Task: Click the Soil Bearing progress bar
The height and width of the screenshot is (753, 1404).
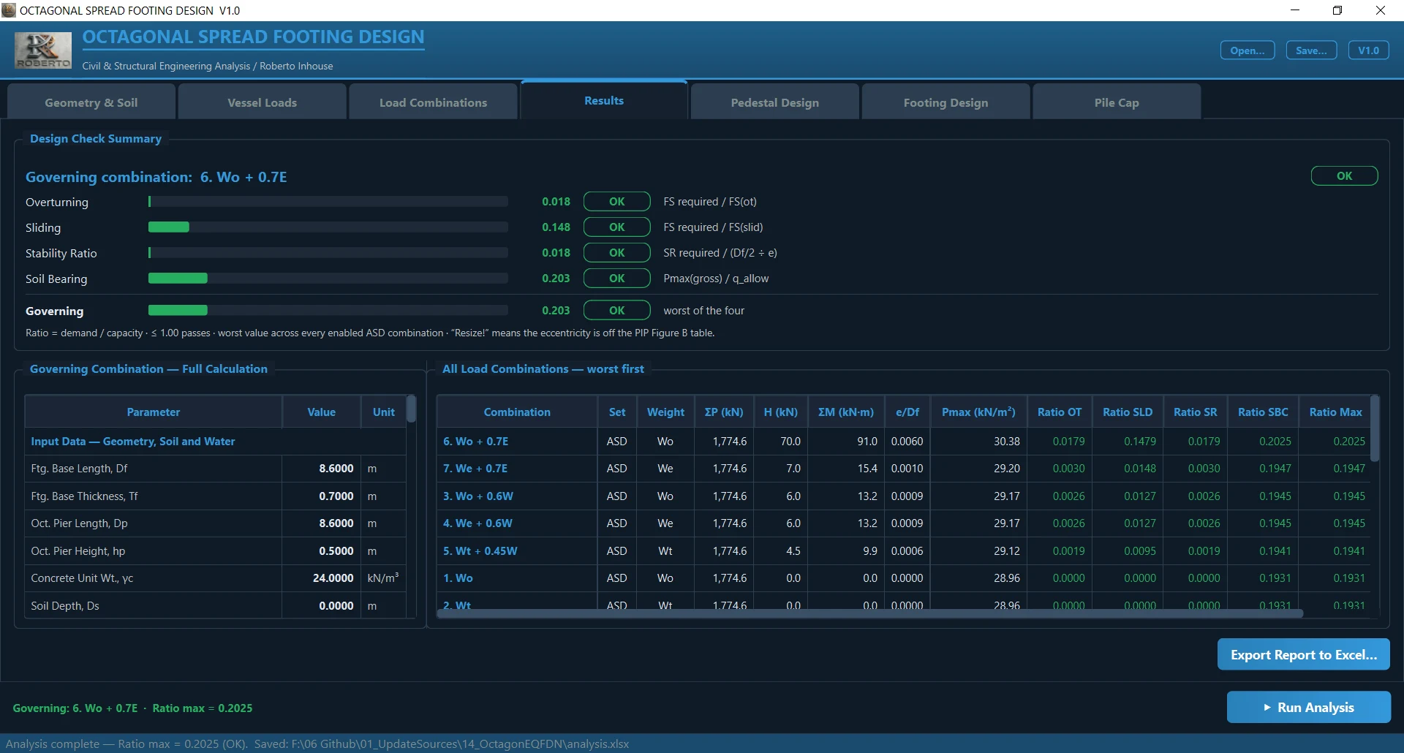Action: 328,278
